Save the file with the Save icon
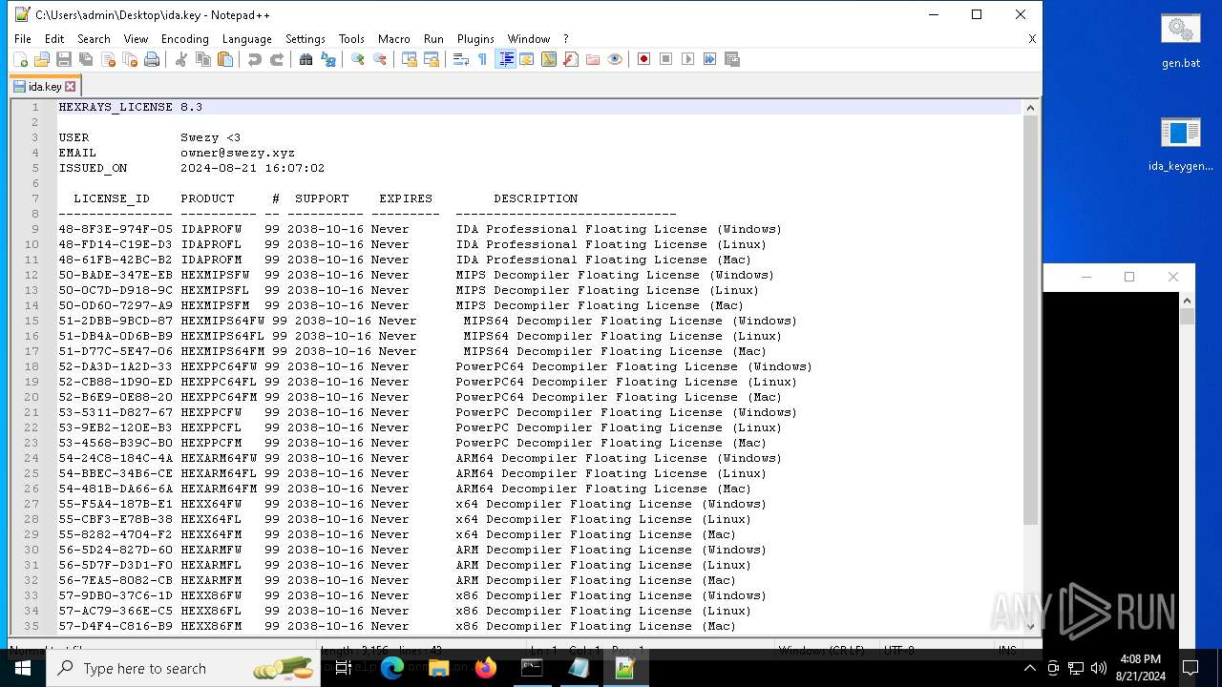The image size is (1222, 687). 64,59
